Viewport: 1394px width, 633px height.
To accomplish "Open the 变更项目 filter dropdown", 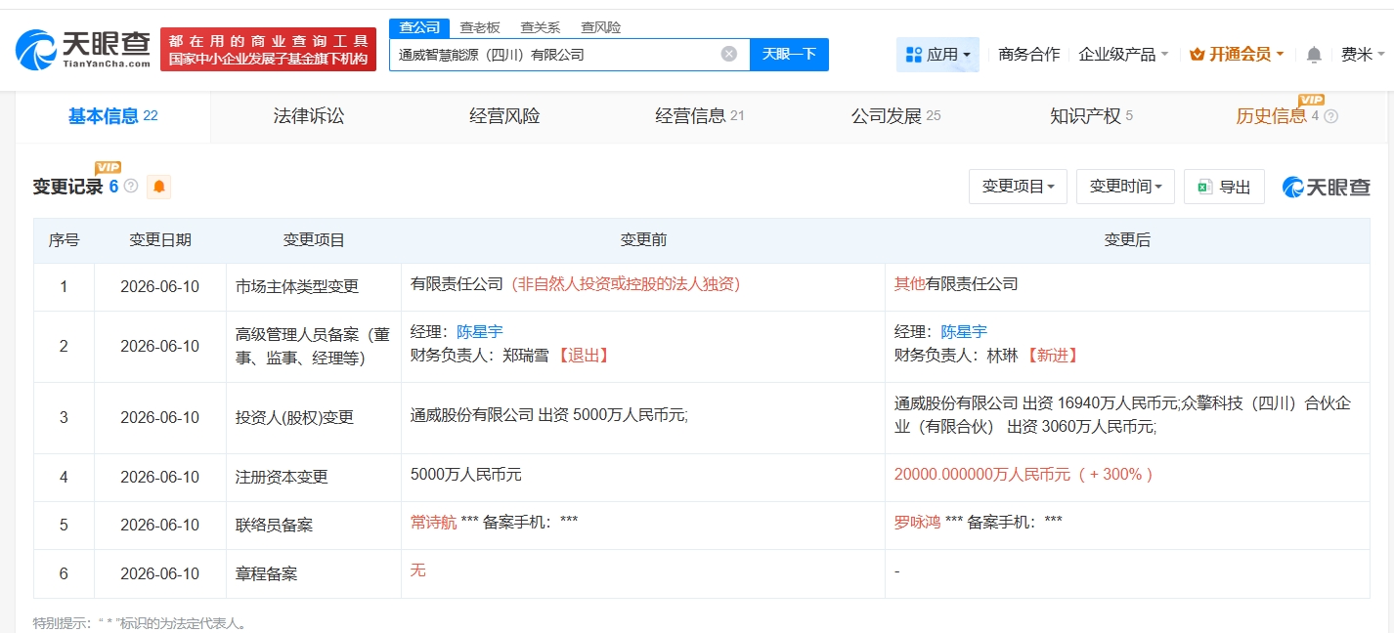I will pos(1018,187).
